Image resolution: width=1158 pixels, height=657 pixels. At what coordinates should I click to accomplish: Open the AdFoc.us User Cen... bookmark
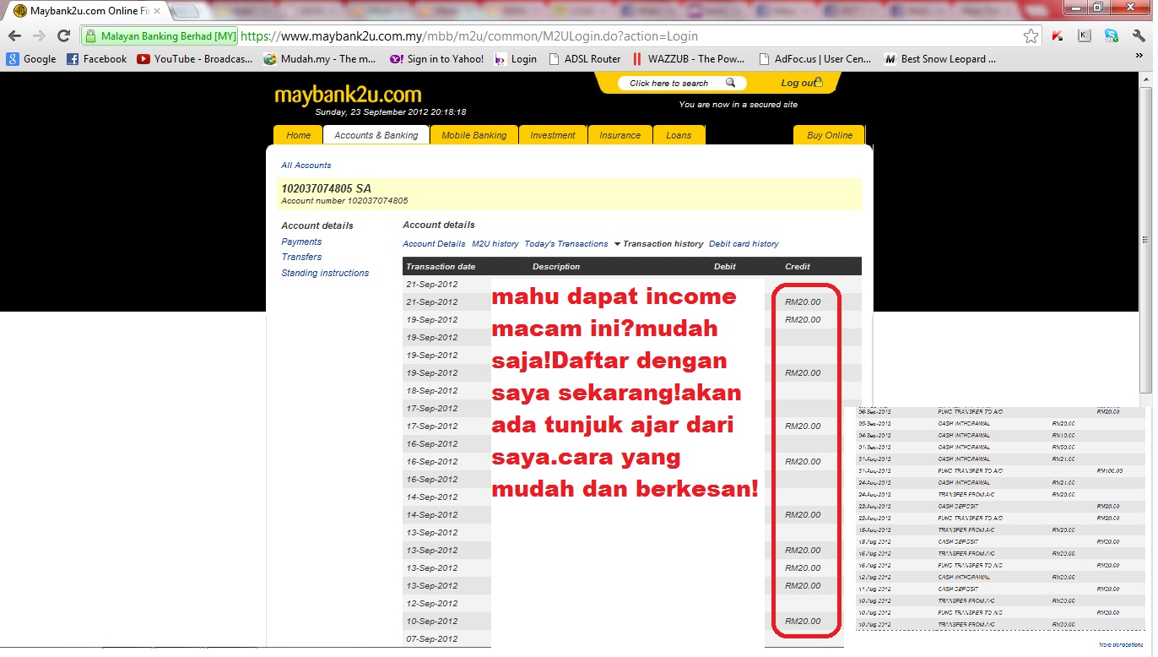(x=816, y=59)
